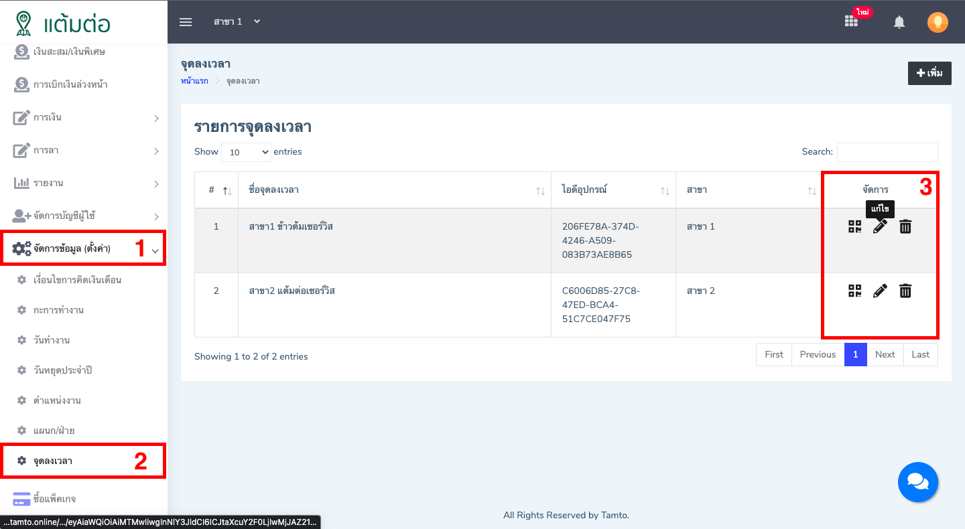Screen dimensions: 965x529
Task: Expand the รายงาน sidebar menu
Action: (84, 183)
